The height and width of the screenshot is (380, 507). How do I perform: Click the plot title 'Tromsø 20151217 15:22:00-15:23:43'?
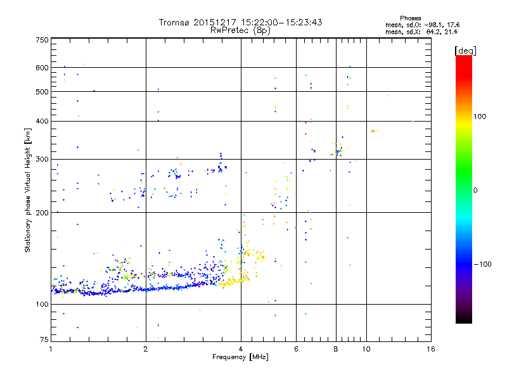(240, 22)
